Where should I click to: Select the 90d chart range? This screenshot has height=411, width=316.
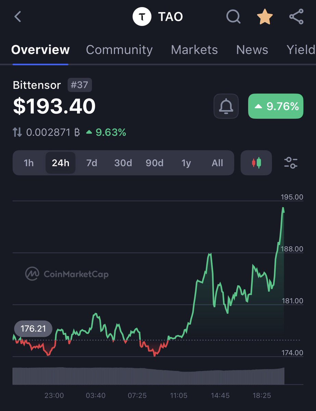(154, 163)
